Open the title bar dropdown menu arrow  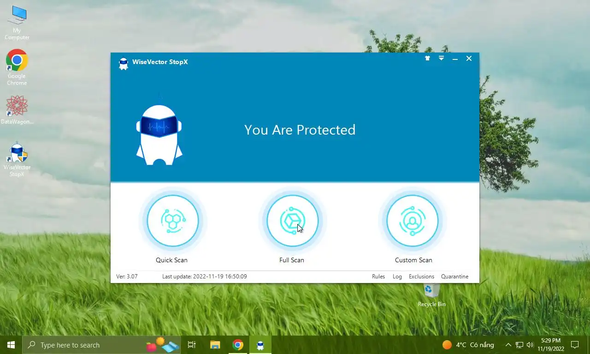point(441,59)
